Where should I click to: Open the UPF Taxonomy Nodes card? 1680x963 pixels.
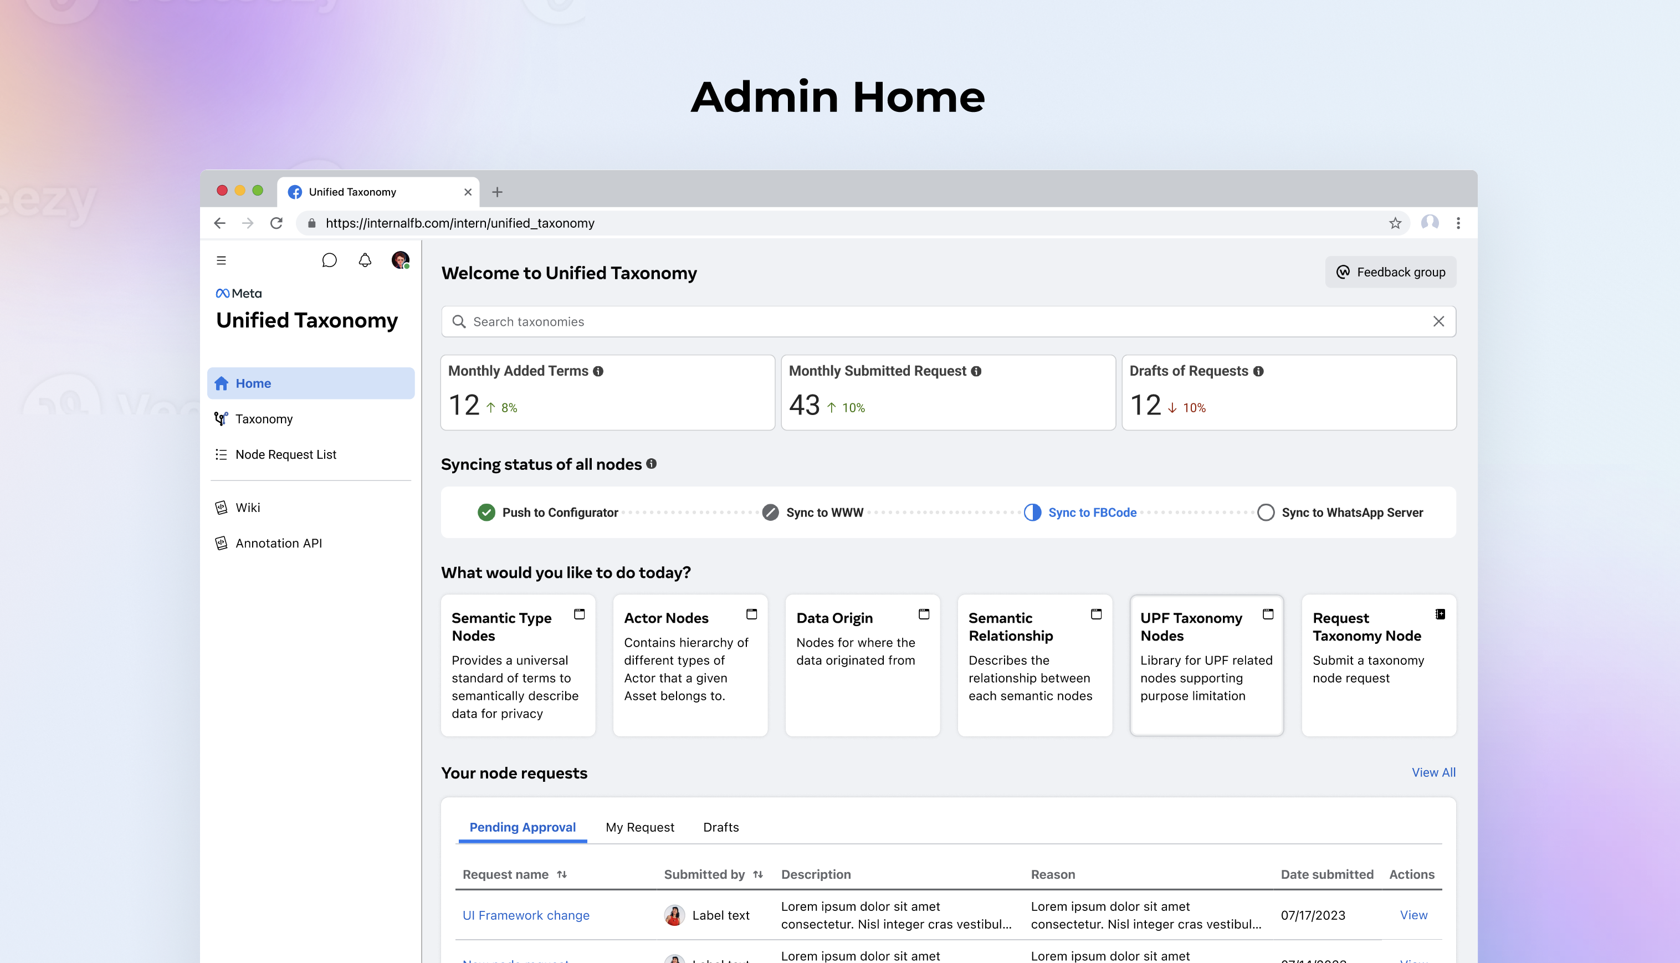pyautogui.click(x=1206, y=665)
